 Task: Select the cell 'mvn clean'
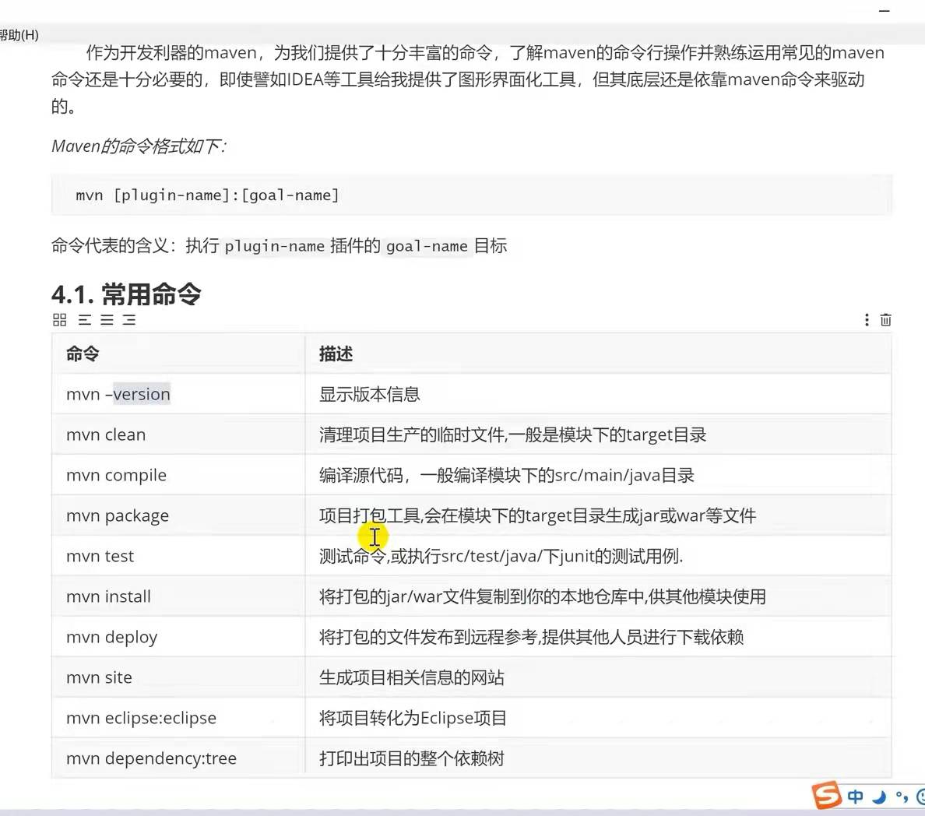(x=178, y=434)
